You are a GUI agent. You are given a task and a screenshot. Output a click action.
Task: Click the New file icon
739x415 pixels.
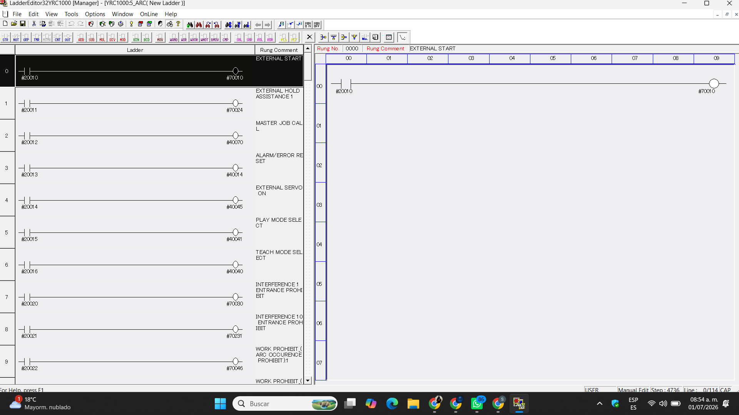tap(5, 24)
